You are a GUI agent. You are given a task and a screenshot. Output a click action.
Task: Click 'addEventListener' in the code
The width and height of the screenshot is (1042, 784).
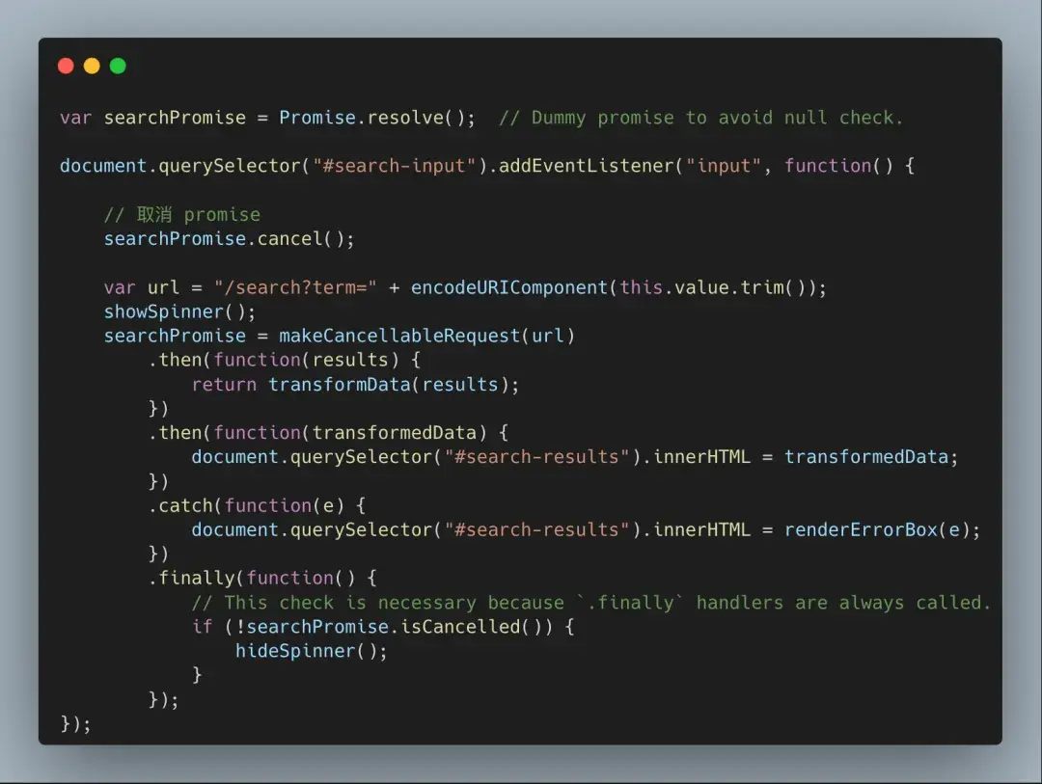586,166
